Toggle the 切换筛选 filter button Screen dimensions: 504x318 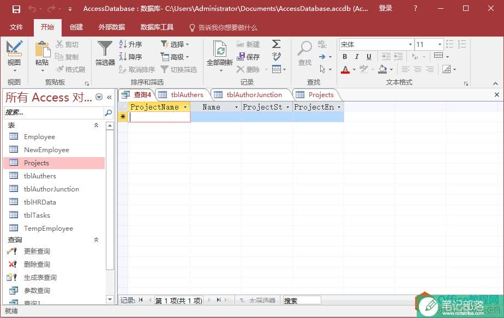178,69
